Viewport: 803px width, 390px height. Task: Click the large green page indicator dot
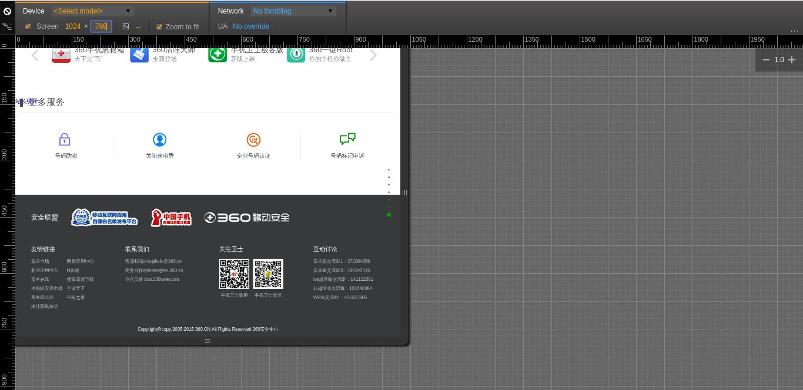tap(389, 215)
